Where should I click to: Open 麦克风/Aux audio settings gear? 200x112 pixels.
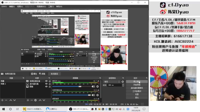point(97,86)
